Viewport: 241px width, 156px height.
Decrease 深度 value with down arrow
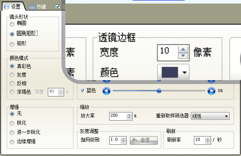pos(61,94)
